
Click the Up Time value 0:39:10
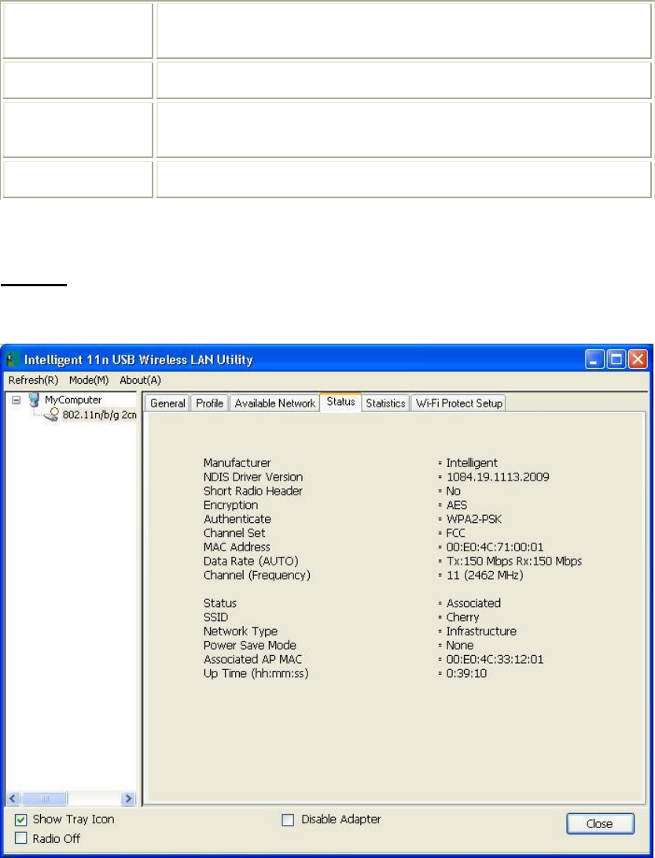[x=466, y=674]
